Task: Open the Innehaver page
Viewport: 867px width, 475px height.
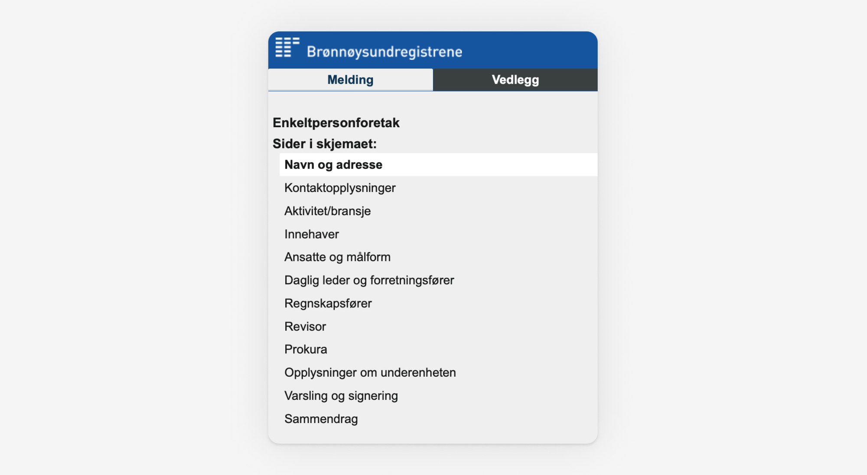Action: [312, 234]
